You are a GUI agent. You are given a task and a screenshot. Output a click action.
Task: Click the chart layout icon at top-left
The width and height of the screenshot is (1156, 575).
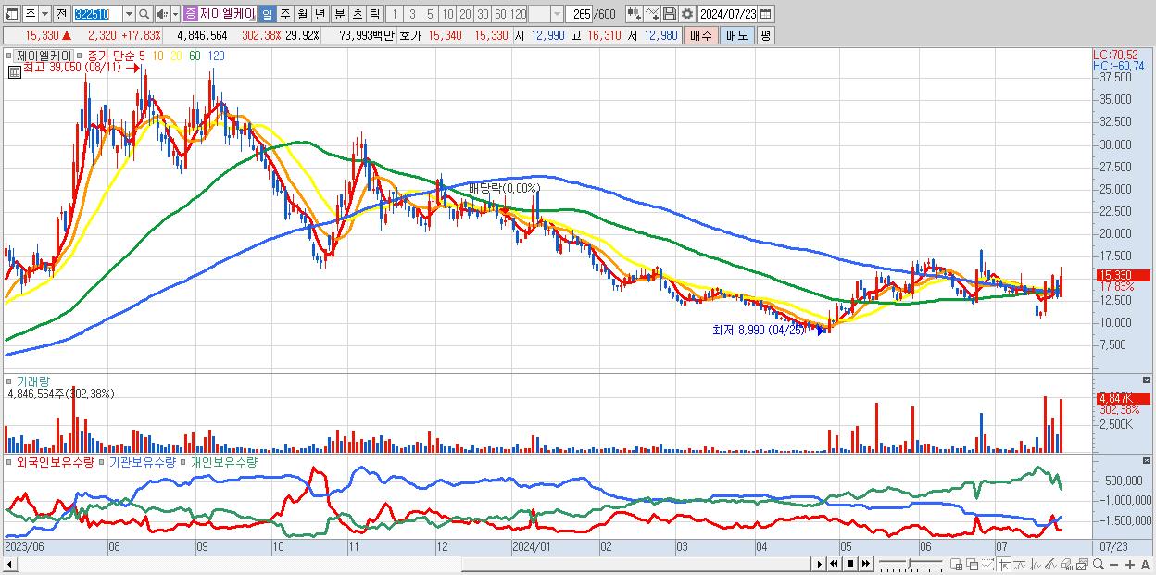(11, 14)
